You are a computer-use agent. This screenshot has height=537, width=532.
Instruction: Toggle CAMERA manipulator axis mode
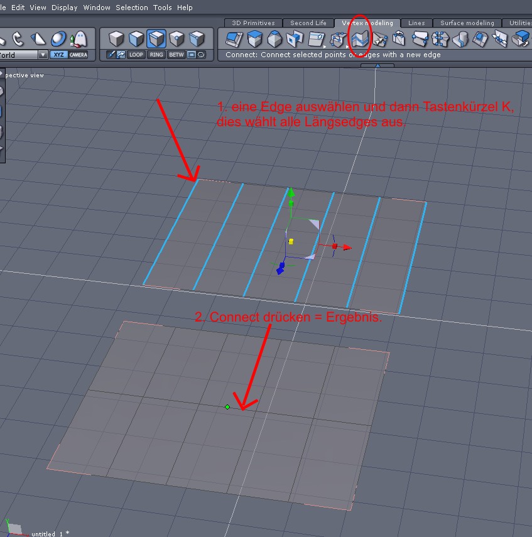click(x=78, y=55)
